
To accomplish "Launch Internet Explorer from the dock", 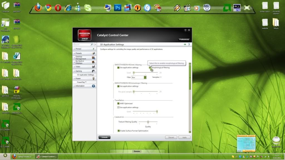I will click(68, 8).
